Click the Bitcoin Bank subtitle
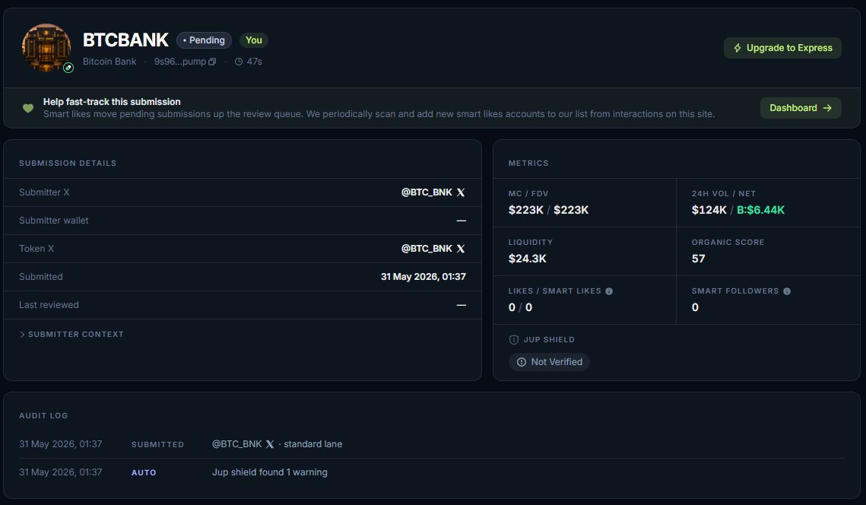Image resolution: width=866 pixels, height=505 pixels. (x=109, y=62)
